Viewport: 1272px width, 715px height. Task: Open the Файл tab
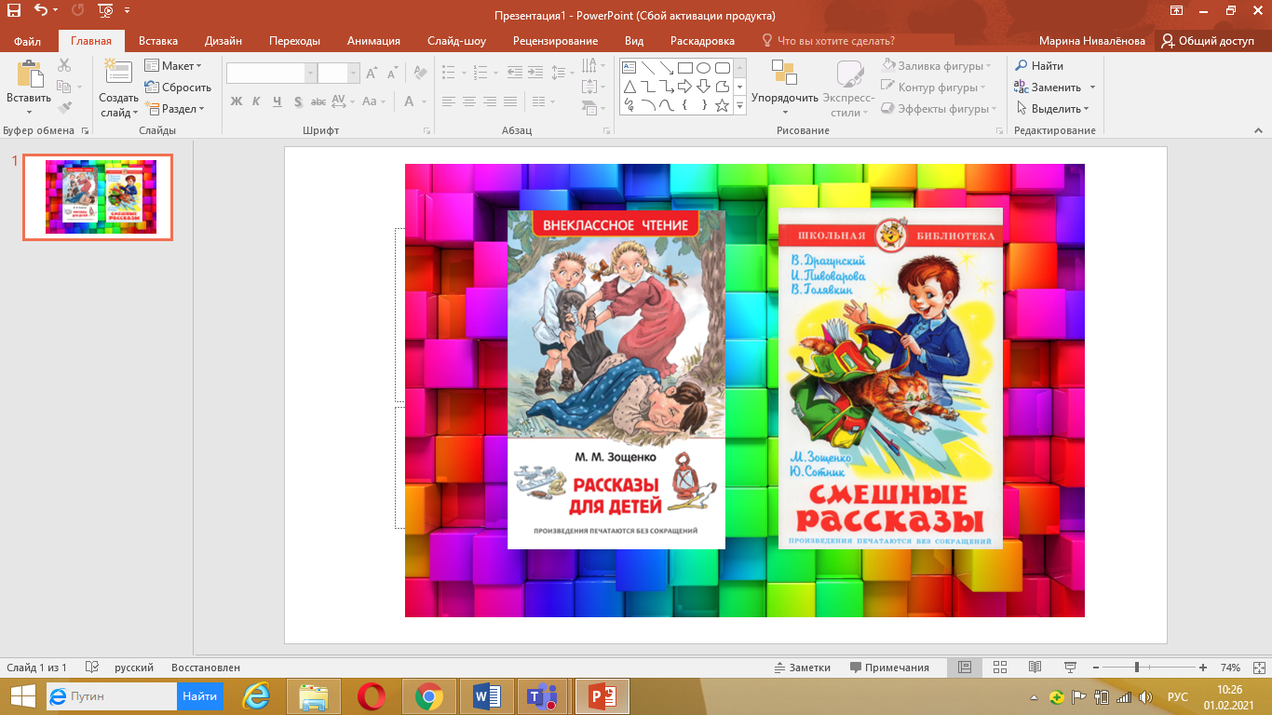click(x=27, y=41)
